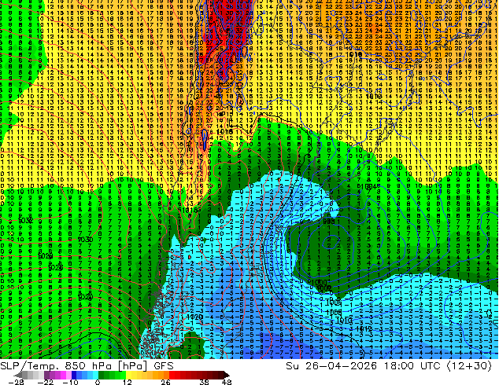
Task: Click the 26 legend label
Action: (x=165, y=382)
